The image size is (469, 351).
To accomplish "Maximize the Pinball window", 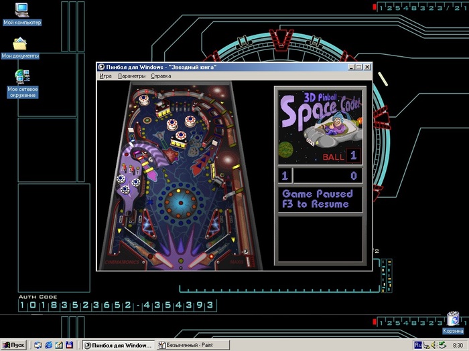I will point(358,67).
